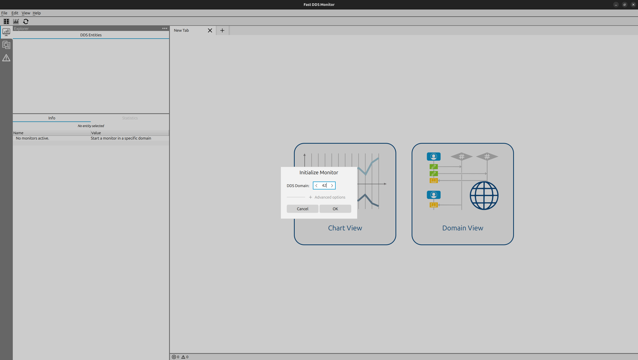
Task: Increase DDS Domain with the right arrow
Action: pyautogui.click(x=332, y=185)
